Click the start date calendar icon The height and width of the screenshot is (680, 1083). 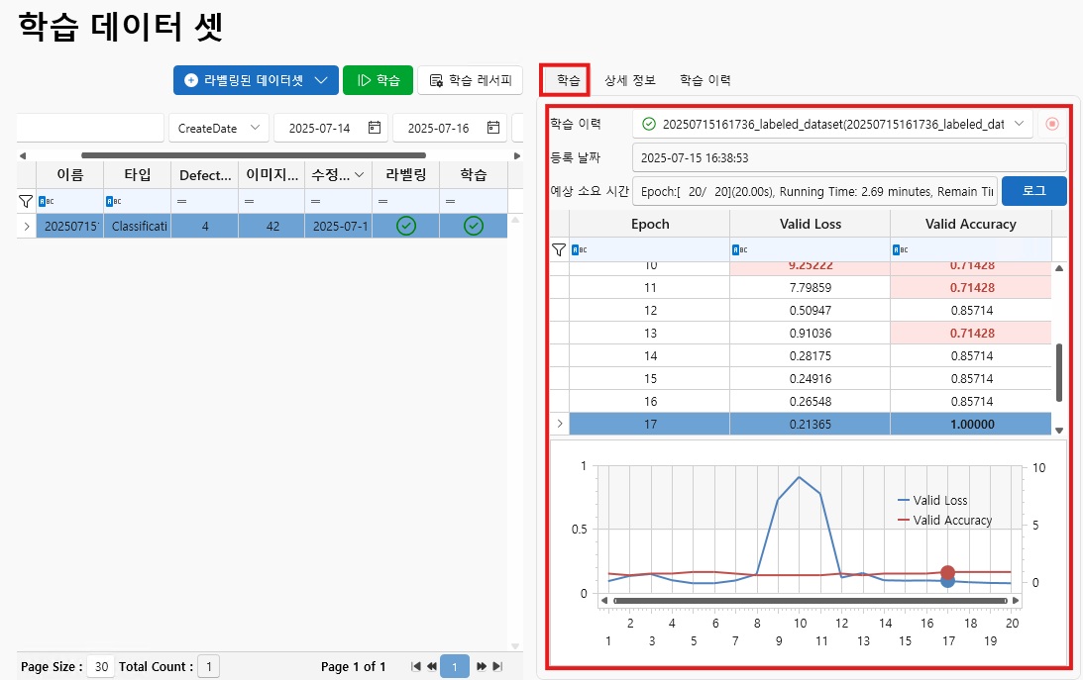pyautogui.click(x=374, y=128)
